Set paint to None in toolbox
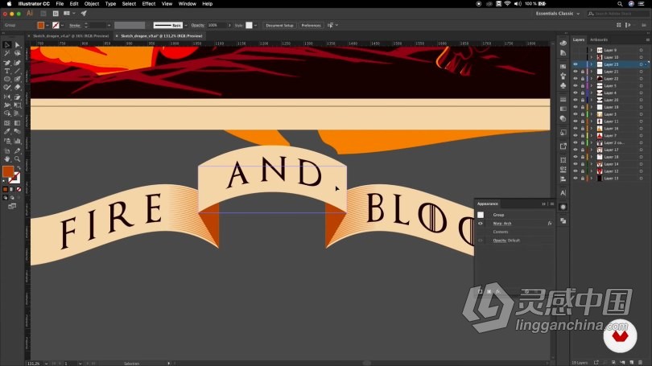 (19, 190)
